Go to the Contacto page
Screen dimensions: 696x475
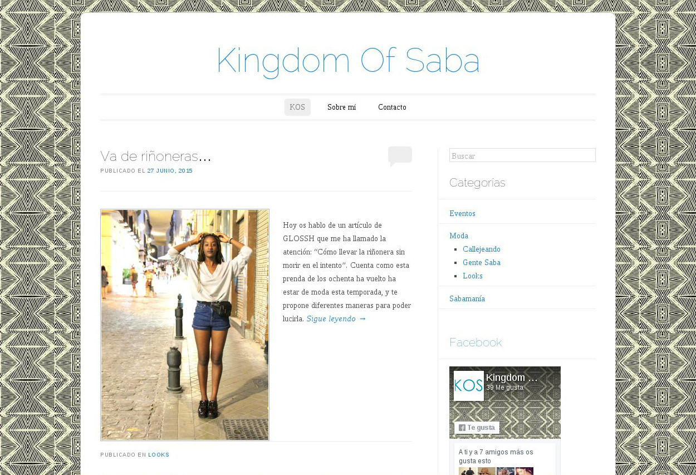pos(392,107)
